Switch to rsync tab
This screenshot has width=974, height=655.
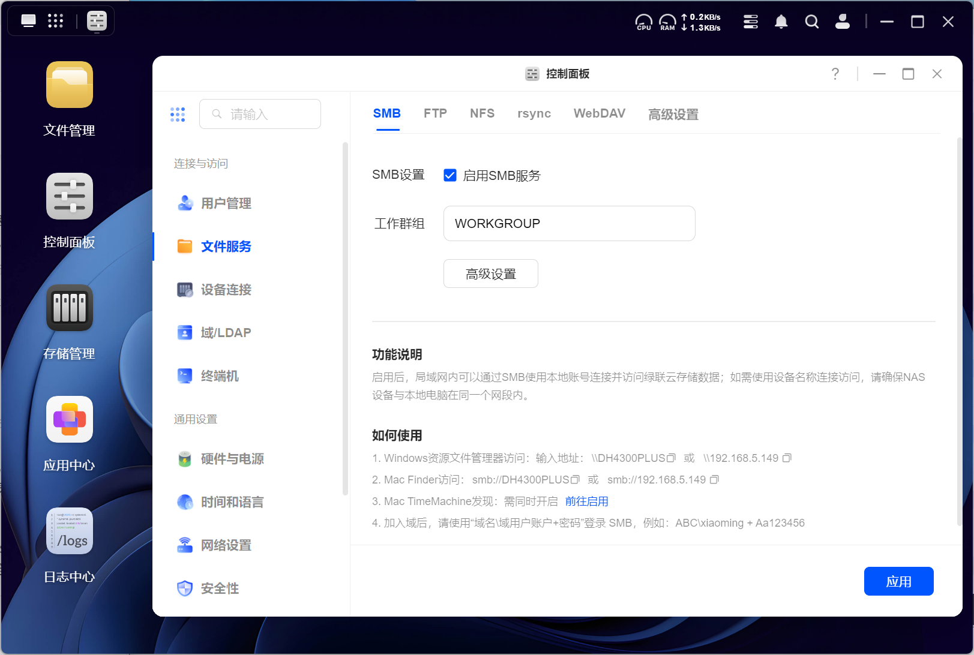(534, 113)
